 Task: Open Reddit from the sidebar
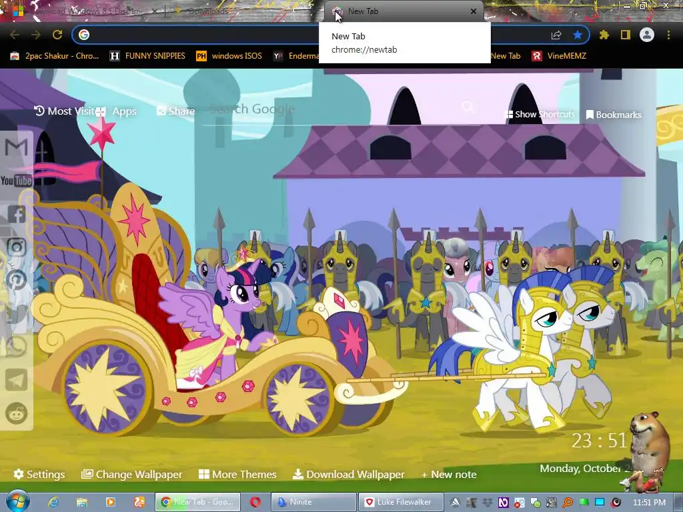[16, 413]
